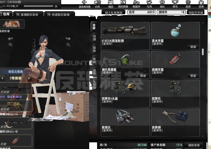Open the 制造所 crafting icon
Image resolution: width=211 pixels, height=149 pixels.
point(136,4)
